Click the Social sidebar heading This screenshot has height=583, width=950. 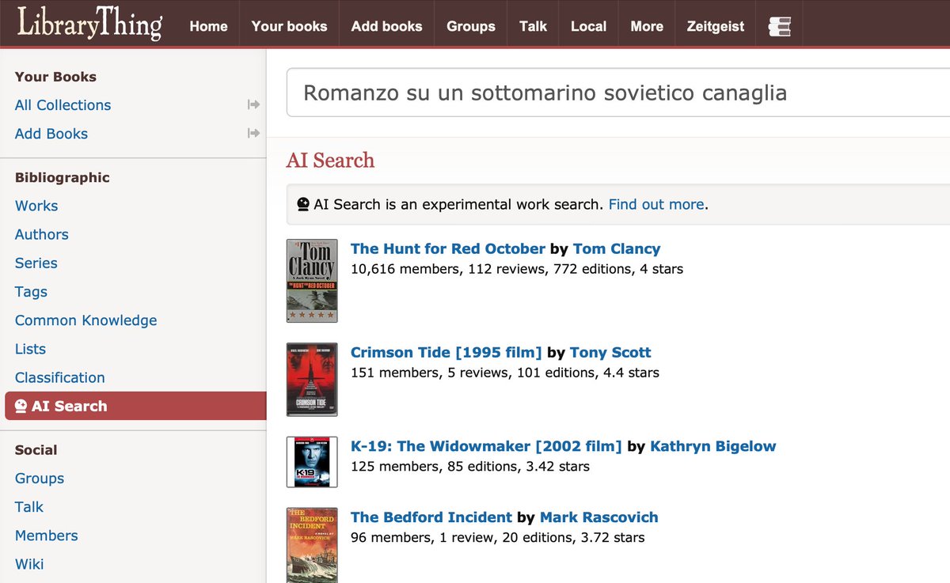point(36,450)
